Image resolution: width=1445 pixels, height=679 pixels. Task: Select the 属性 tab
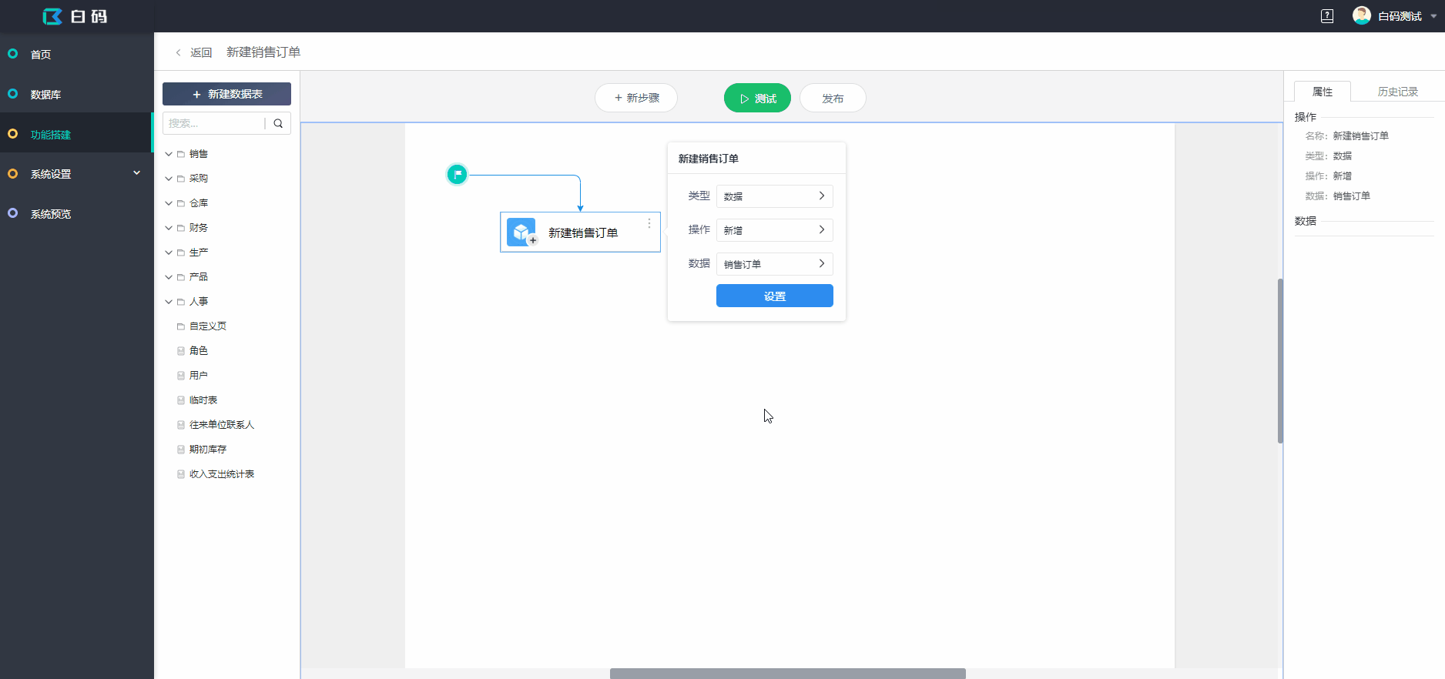[x=1323, y=92]
